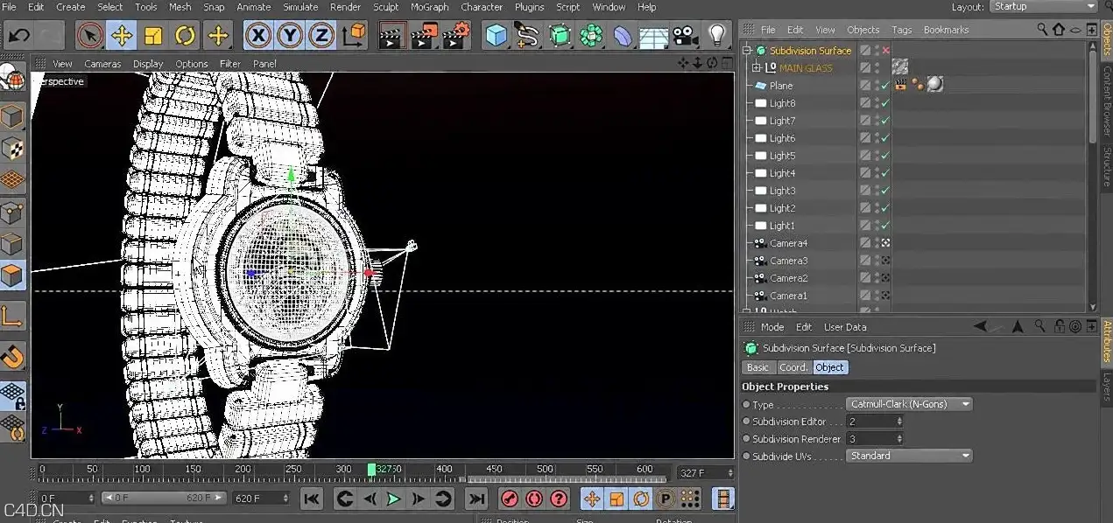Toggle the Light6 enabled checkmark
1113x523 pixels.
(885, 138)
